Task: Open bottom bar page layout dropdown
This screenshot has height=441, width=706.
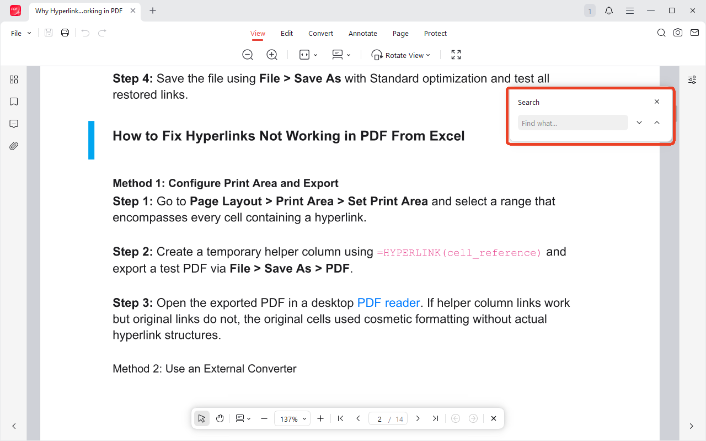Action: [243, 418]
